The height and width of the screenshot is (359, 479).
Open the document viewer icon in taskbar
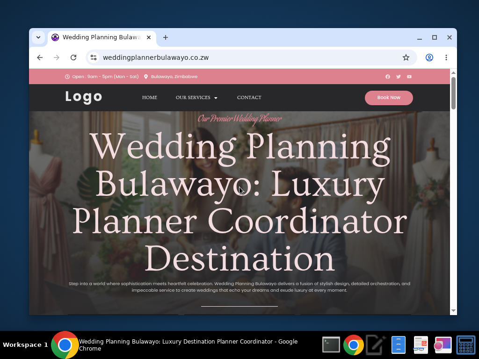click(421, 345)
